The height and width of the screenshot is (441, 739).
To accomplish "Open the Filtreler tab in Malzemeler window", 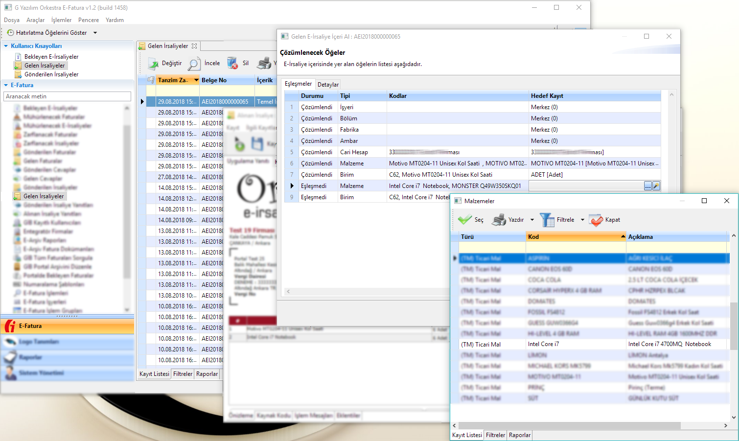I will pos(495,435).
